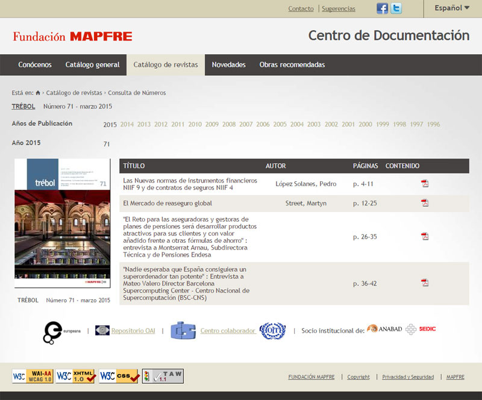This screenshot has width=482, height=400.
Task: Select current publication year 2015
Action: (x=110, y=125)
